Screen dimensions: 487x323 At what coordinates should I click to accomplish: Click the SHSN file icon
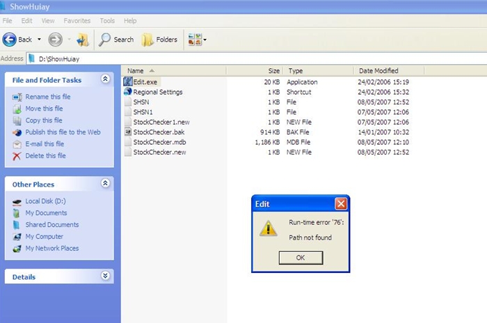coord(128,102)
